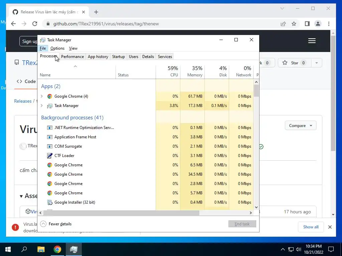Click the Chrome reload page icon

(35, 24)
